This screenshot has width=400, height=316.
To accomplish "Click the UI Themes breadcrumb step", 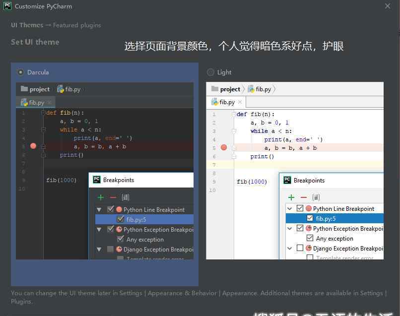I will (27, 25).
